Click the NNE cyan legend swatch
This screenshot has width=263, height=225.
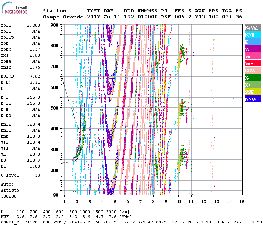(x=251, y=35)
